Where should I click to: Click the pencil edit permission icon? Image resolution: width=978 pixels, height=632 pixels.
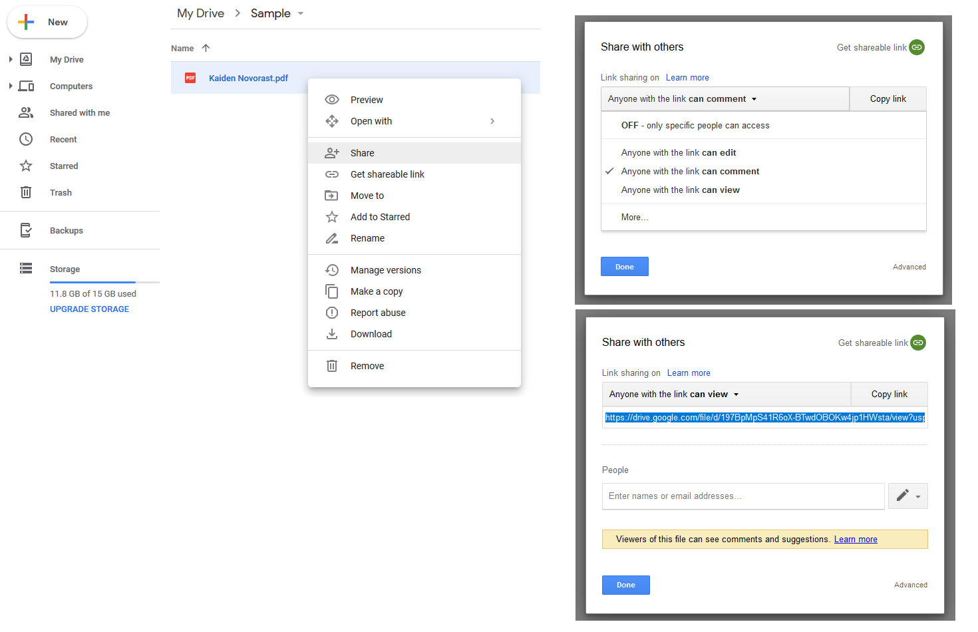(x=903, y=496)
